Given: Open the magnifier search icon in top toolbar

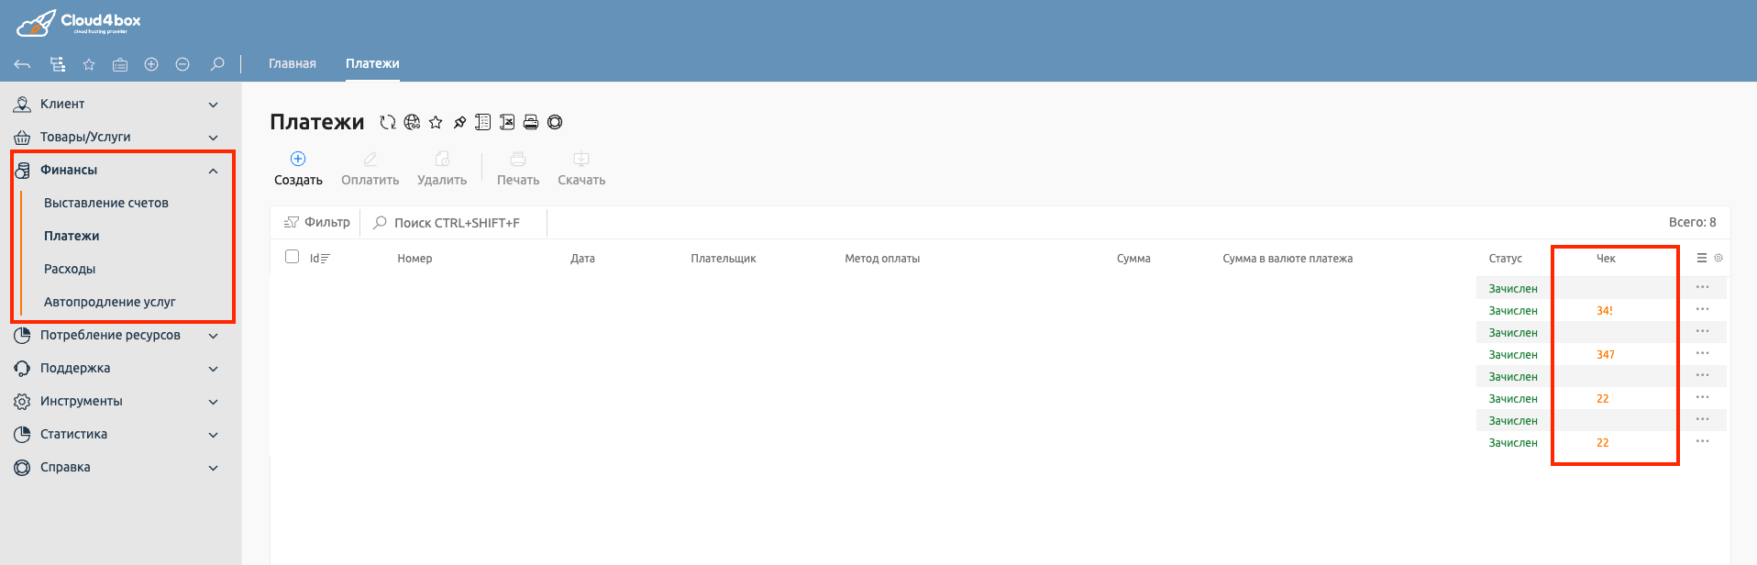Looking at the screenshot, I should [x=217, y=64].
